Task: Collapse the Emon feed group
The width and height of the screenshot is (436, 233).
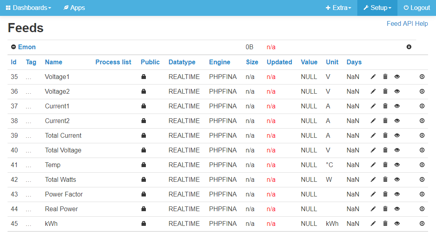Action: pos(14,47)
